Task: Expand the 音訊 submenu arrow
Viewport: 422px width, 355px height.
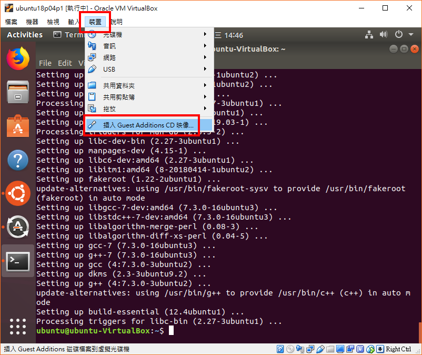Action: click(x=205, y=45)
